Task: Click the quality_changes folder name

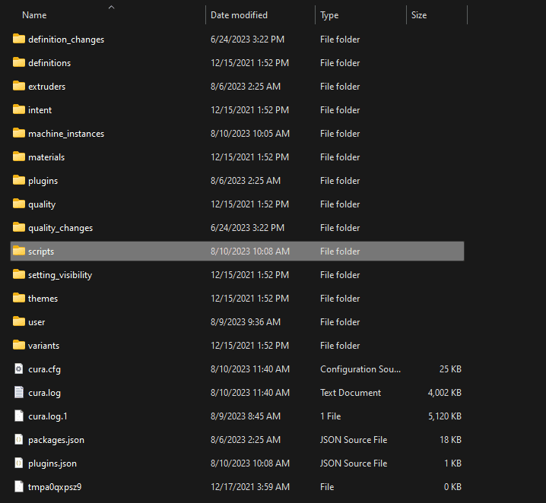Action: click(61, 228)
